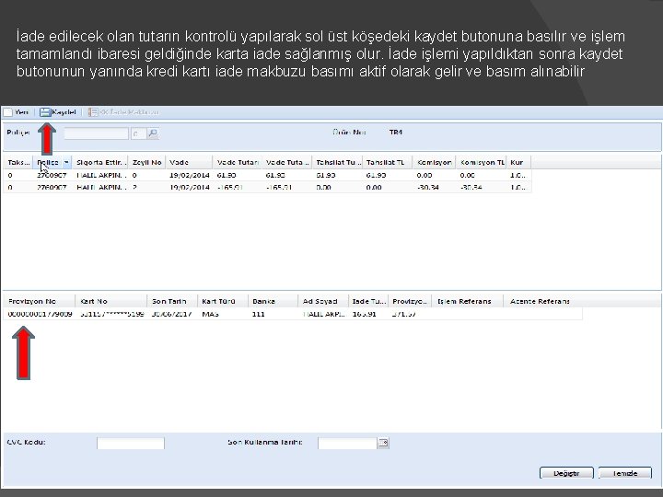Click the Kart Türü column header
The image size is (663, 497).
tap(223, 301)
